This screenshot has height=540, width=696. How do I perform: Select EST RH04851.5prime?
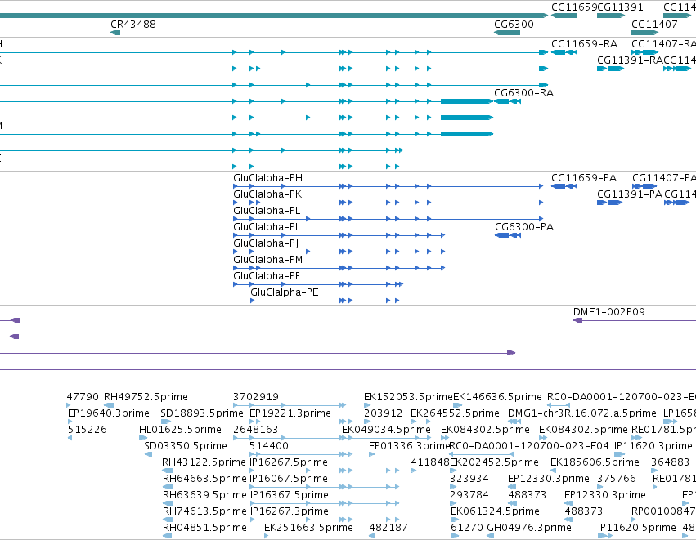click(x=168, y=536)
